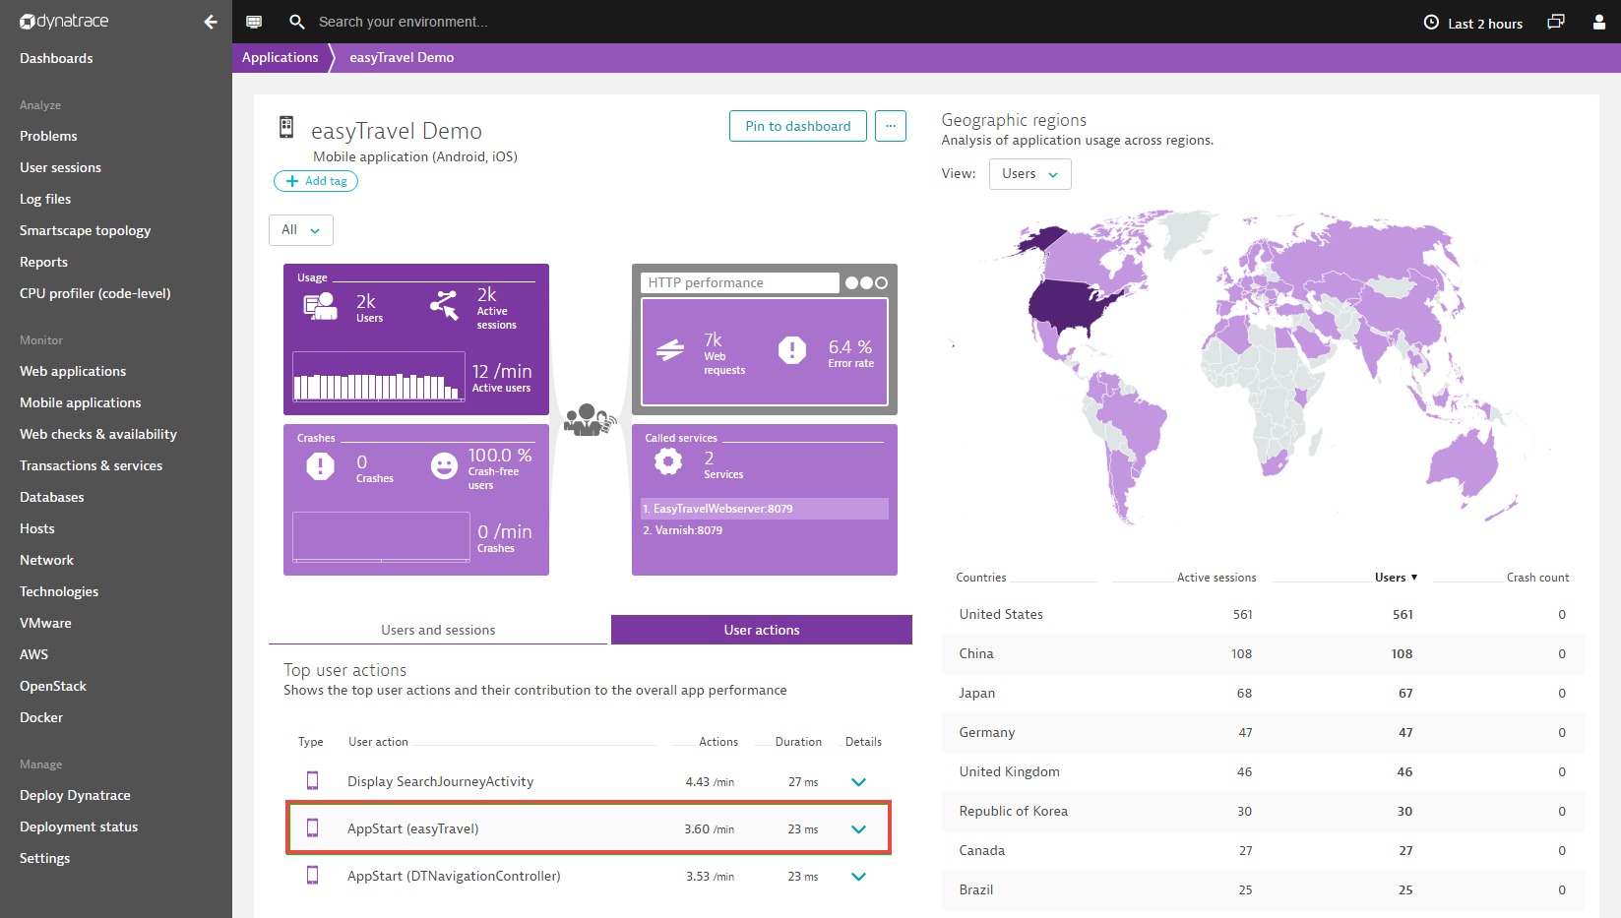Open the windows icon in top bar

click(1556, 22)
